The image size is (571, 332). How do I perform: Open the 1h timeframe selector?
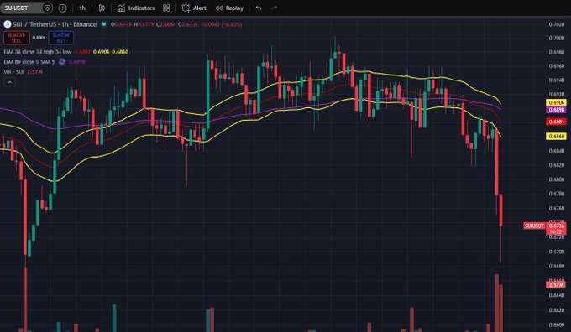point(82,8)
